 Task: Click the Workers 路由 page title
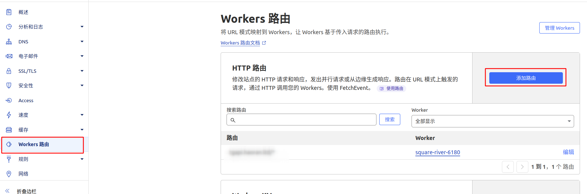pyautogui.click(x=255, y=18)
